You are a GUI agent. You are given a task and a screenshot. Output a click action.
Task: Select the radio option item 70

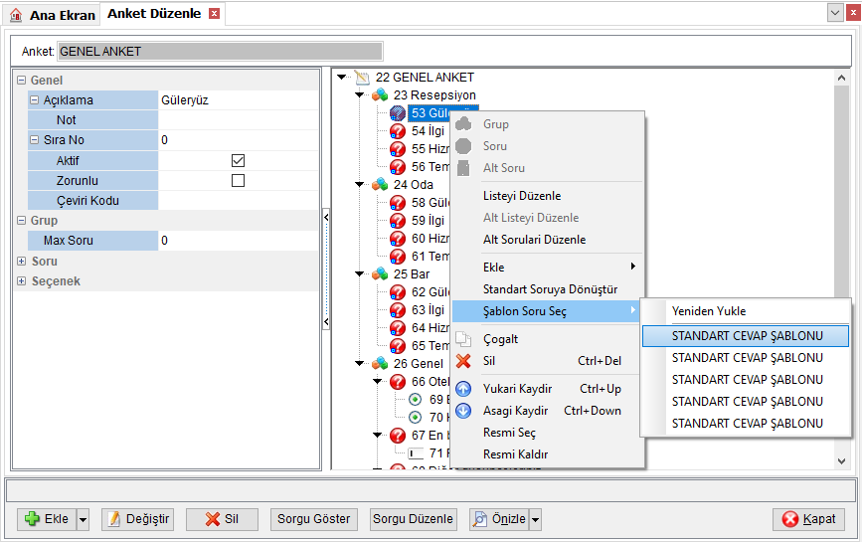click(415, 418)
